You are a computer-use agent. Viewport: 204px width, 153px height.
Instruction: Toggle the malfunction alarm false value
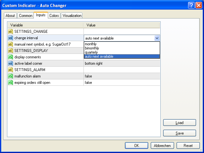121,76
